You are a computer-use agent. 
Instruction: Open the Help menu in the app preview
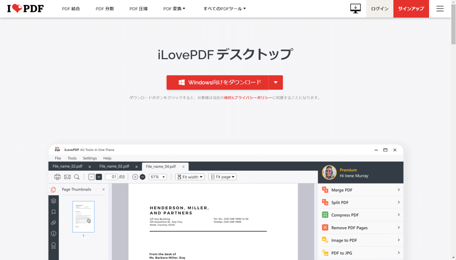(107, 158)
